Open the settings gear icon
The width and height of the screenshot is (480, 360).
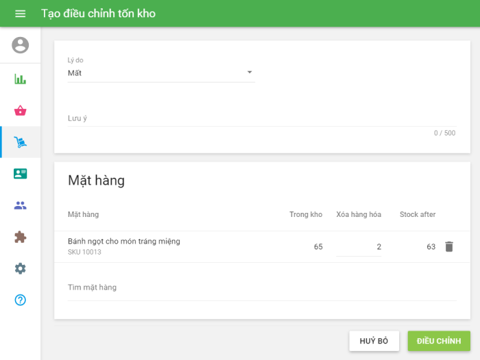pos(20,268)
